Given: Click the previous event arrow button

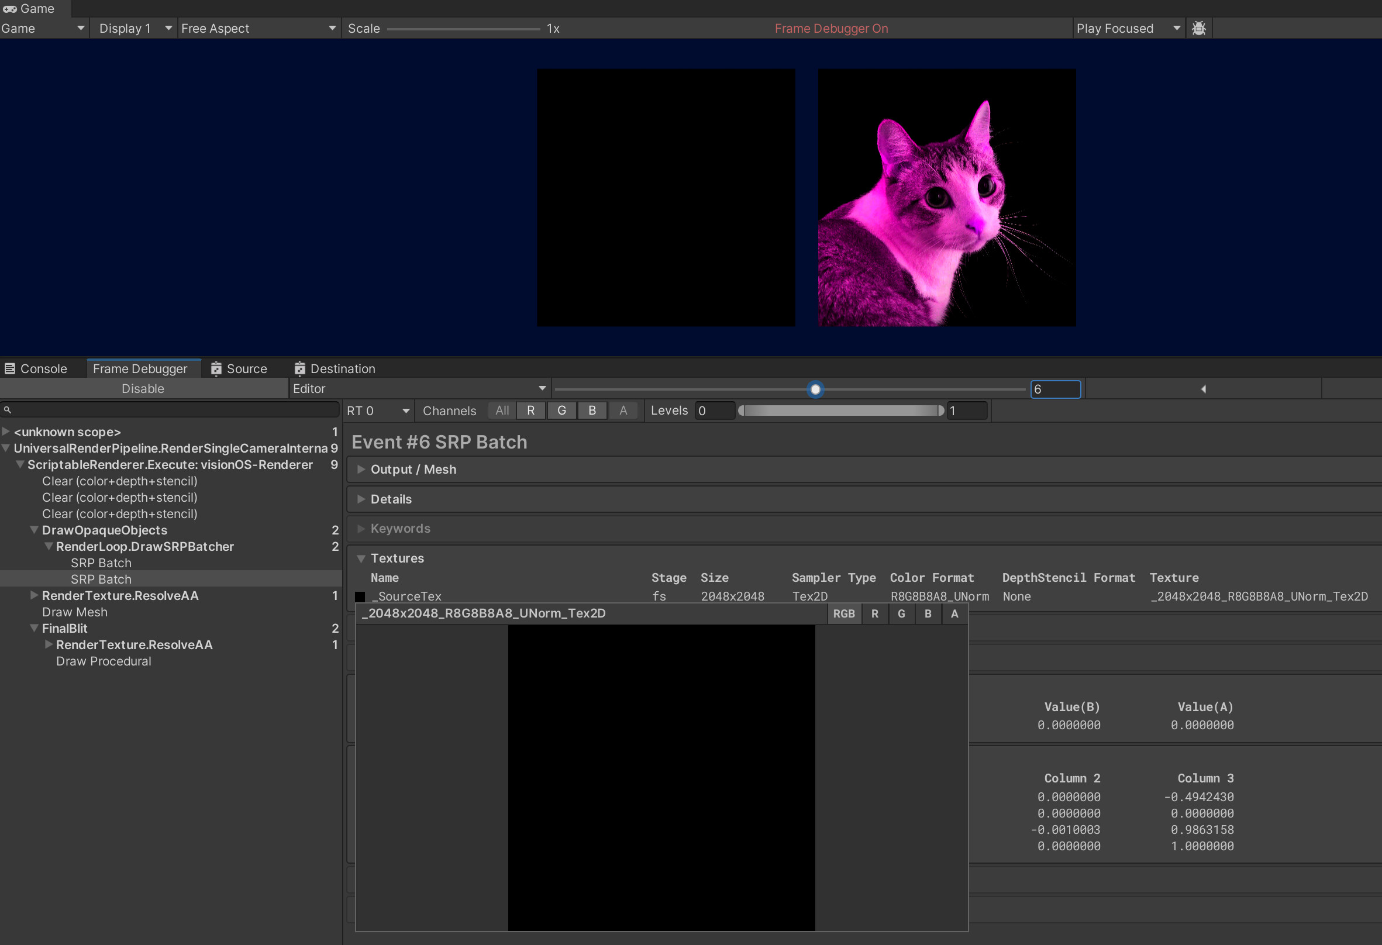Looking at the screenshot, I should (1203, 389).
